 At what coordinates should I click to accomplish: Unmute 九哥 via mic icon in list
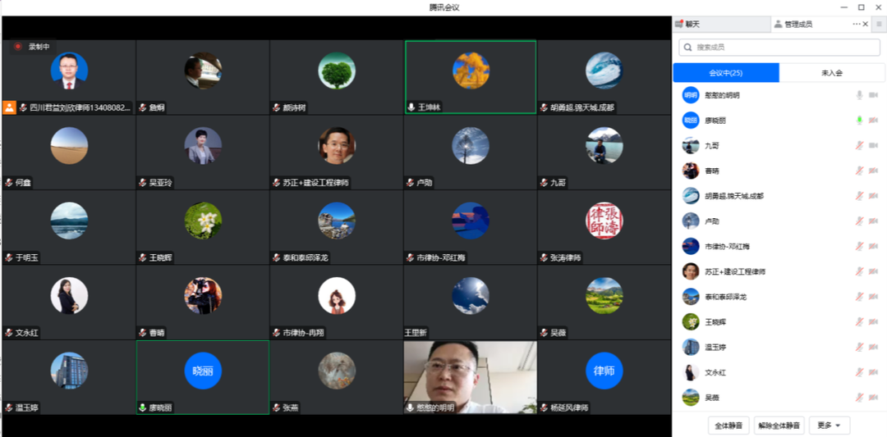(x=859, y=145)
